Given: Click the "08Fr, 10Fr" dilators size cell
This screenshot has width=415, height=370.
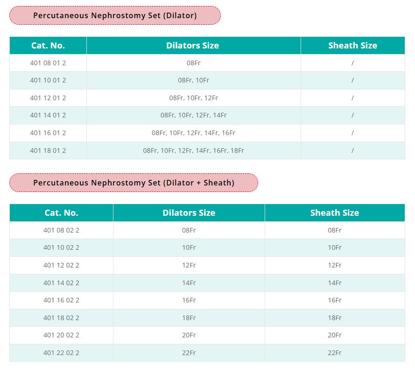Looking at the screenshot, I should [193, 80].
